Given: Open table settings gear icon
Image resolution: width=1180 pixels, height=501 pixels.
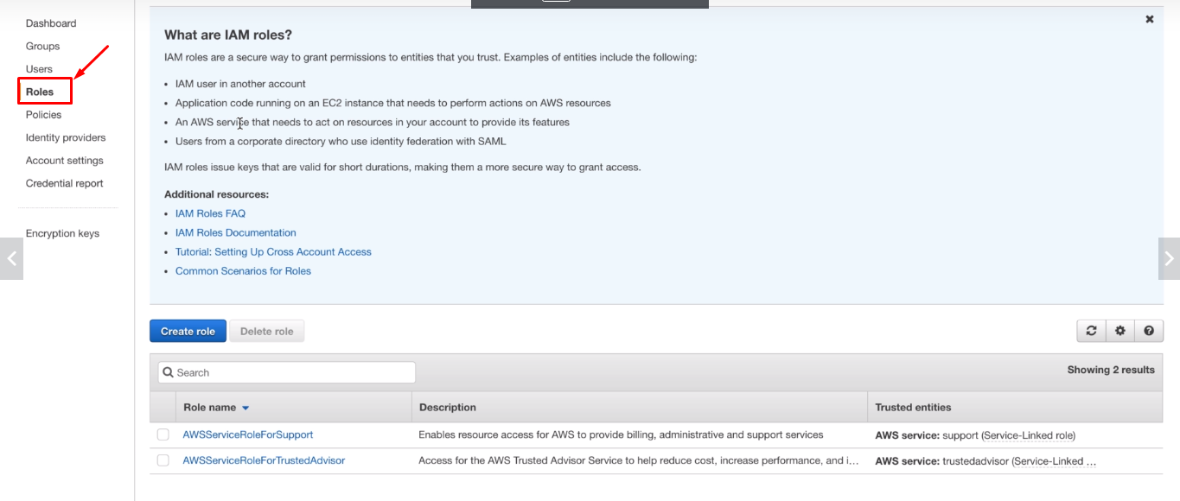Looking at the screenshot, I should click(x=1120, y=331).
